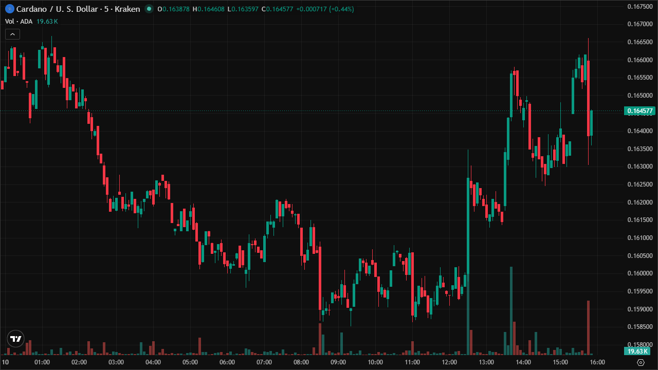The image size is (658, 370).
Task: Open chart settings gear icon
Action: coord(641,362)
